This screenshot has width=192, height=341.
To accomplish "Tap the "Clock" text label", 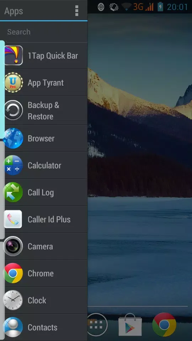I will pos(37,301).
